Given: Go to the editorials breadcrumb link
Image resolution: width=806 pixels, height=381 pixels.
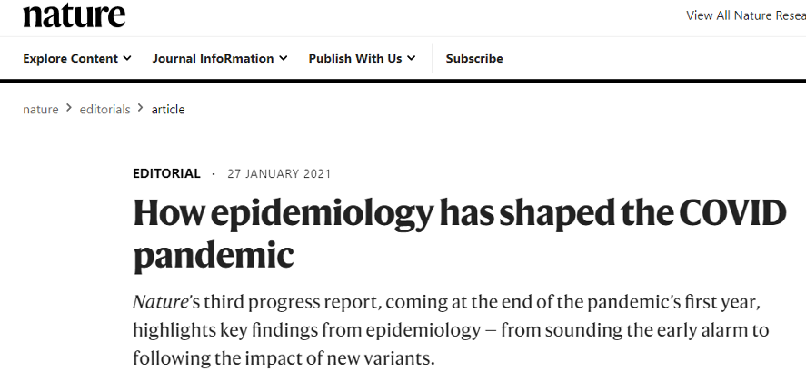Looking at the screenshot, I should point(104,110).
